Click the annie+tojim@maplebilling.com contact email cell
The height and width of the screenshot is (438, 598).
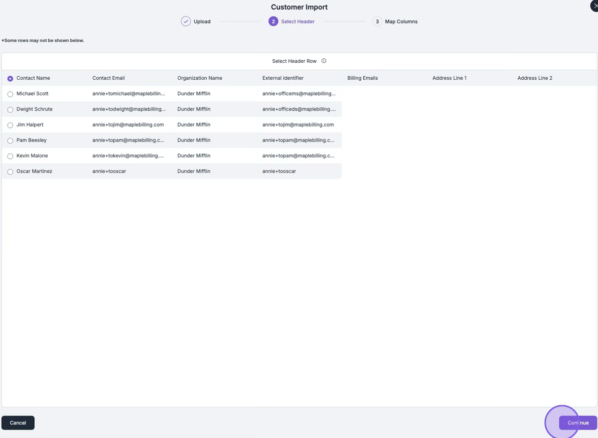[x=128, y=125]
